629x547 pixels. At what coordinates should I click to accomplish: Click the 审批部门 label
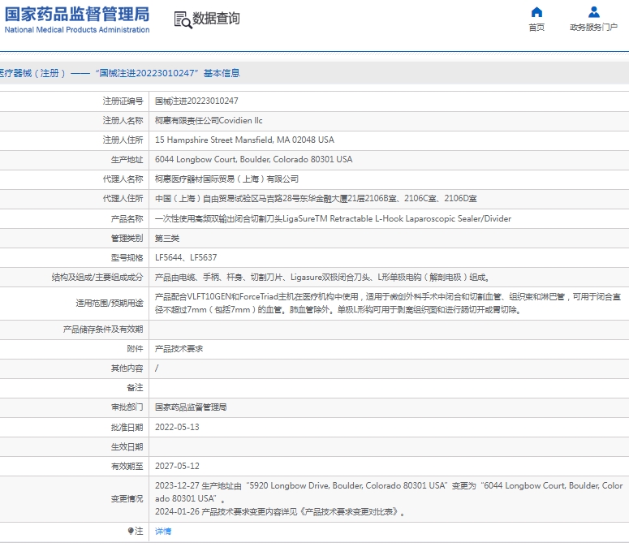coord(127,407)
